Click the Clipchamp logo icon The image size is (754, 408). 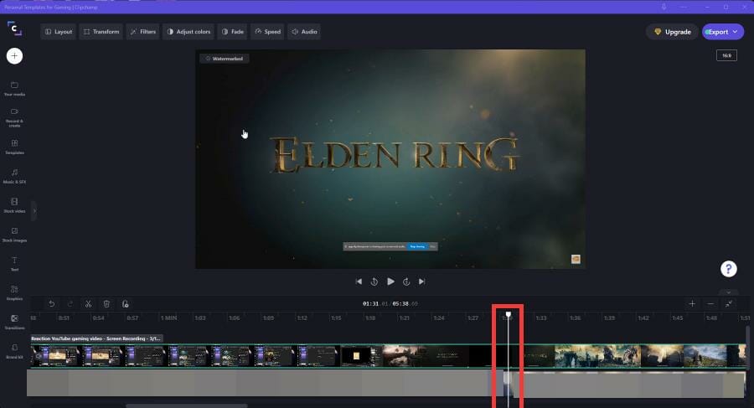[x=14, y=28]
